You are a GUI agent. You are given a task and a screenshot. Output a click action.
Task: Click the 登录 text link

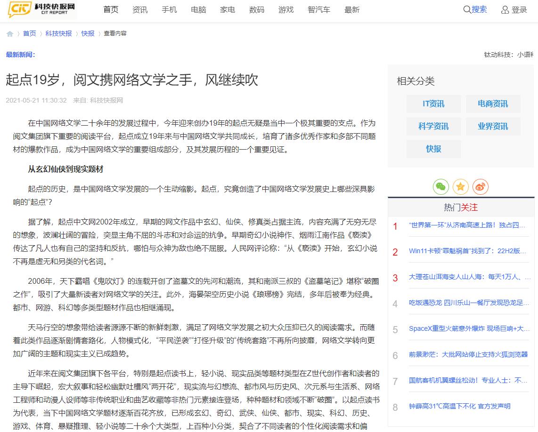519,9
